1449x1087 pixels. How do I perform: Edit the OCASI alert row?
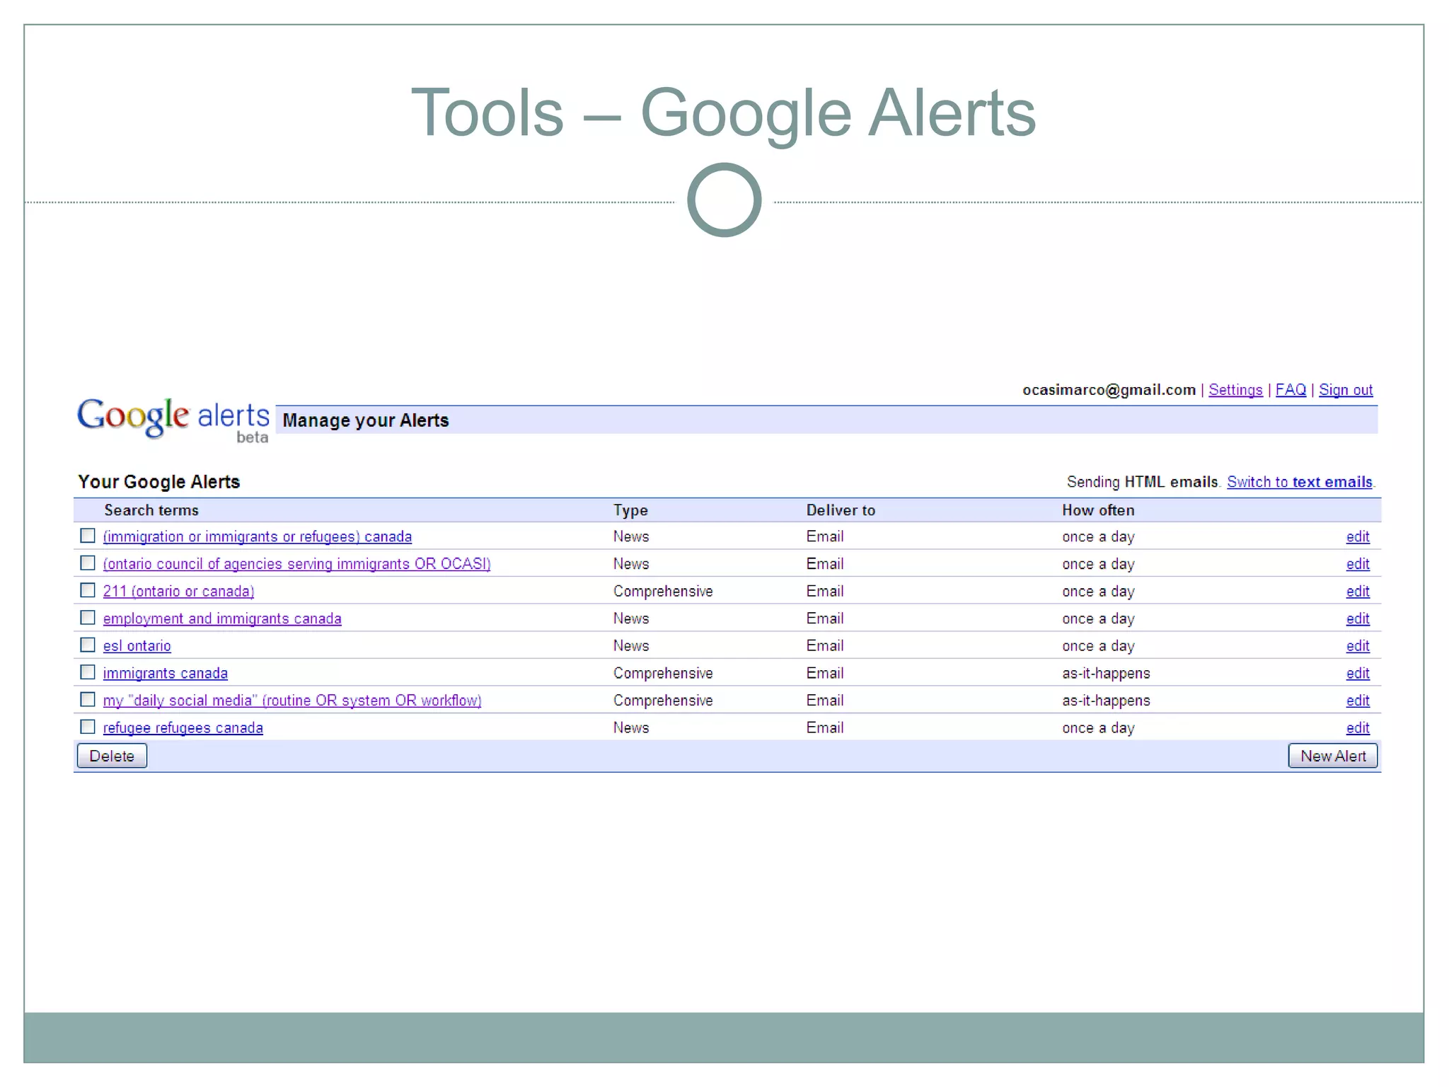pyautogui.click(x=1358, y=564)
